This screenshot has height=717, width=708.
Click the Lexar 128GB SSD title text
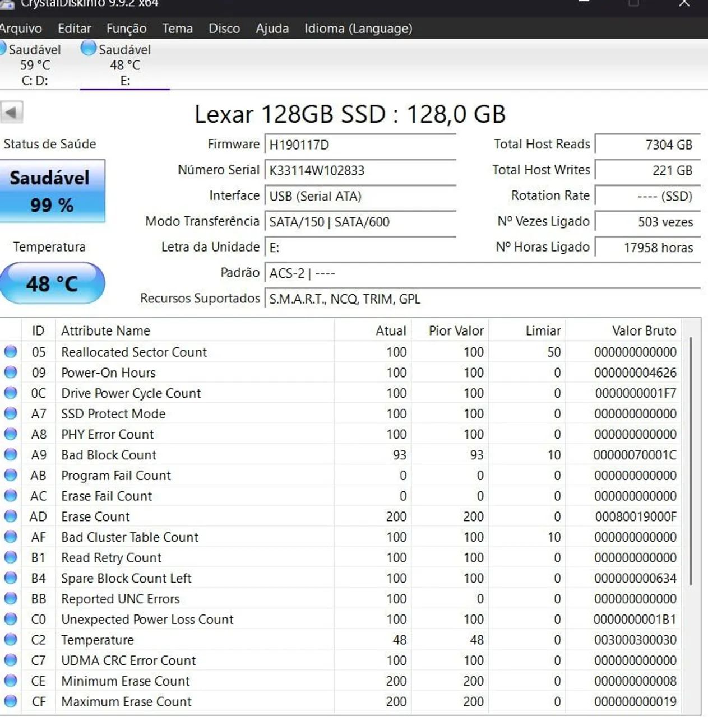350,114
